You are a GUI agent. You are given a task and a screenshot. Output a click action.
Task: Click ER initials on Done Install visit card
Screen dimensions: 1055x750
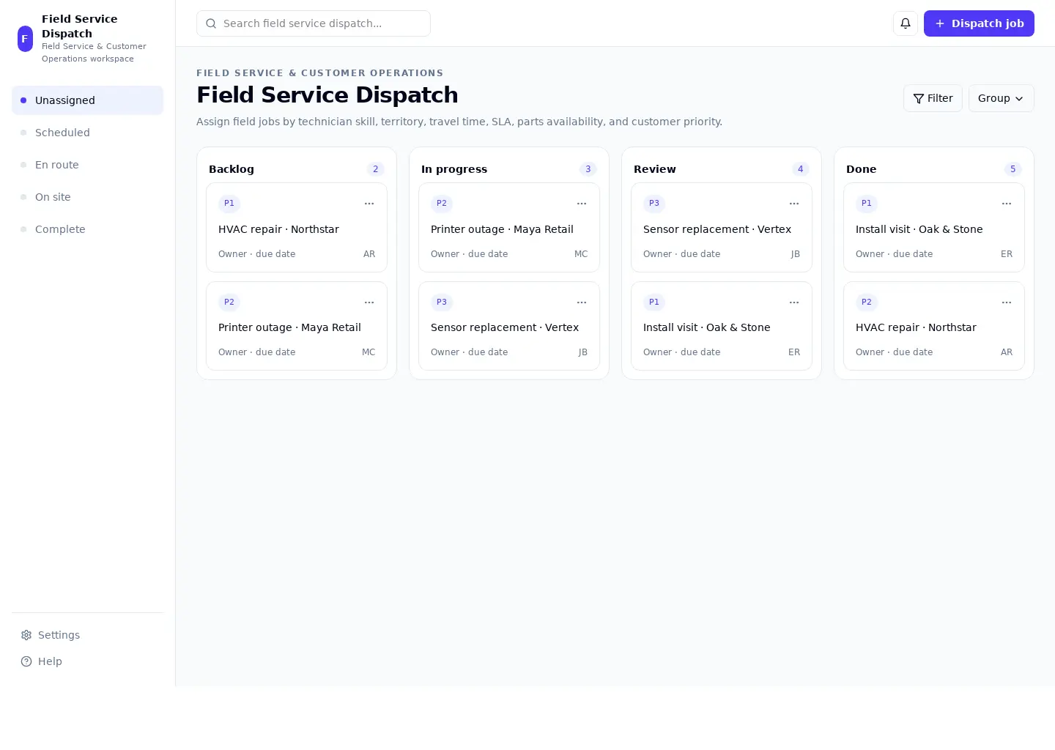click(1007, 254)
